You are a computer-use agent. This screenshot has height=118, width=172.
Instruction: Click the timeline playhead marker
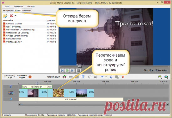[x=37, y=83]
